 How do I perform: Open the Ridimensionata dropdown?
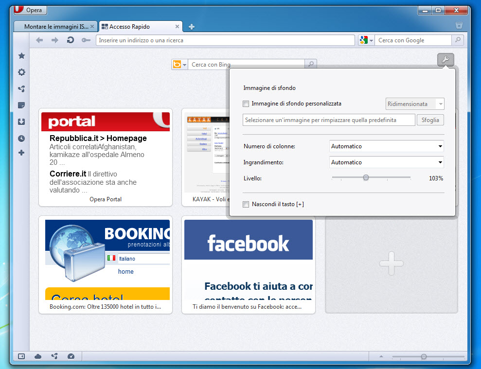coord(415,104)
